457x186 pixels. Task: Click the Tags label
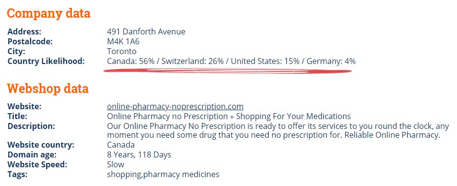click(x=17, y=174)
